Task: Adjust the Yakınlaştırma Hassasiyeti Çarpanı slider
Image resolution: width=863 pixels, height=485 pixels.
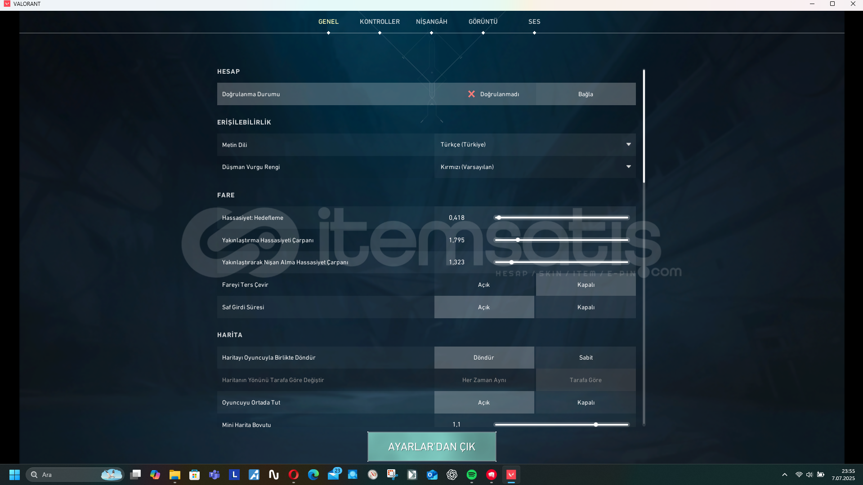Action: pos(561,240)
